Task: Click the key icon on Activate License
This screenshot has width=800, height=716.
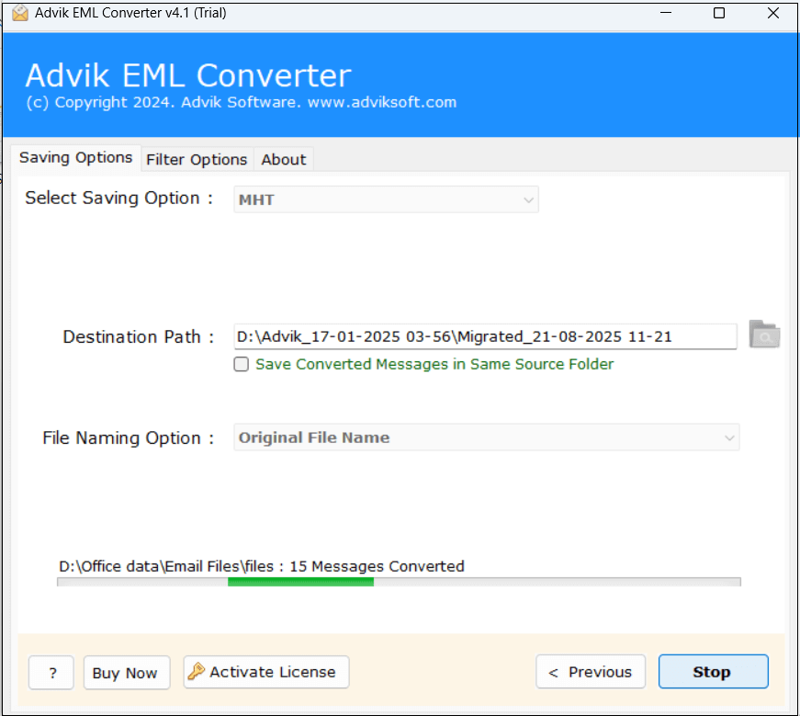Action: click(196, 671)
